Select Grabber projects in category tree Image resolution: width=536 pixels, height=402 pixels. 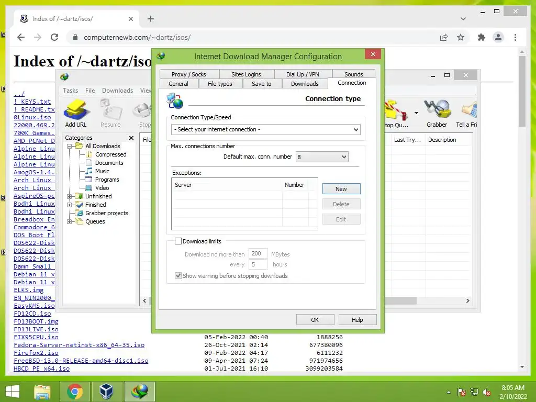point(106,214)
